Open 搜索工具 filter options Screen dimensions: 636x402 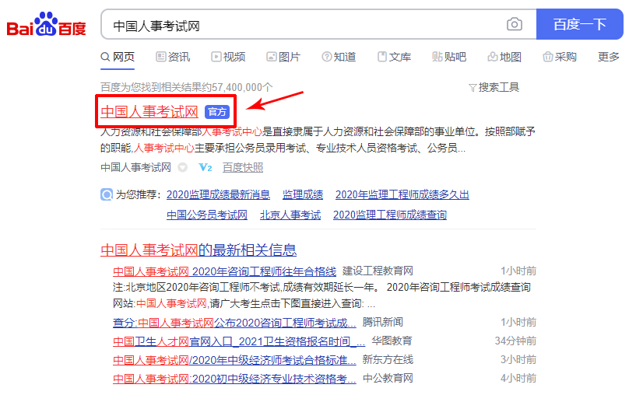[x=494, y=87]
